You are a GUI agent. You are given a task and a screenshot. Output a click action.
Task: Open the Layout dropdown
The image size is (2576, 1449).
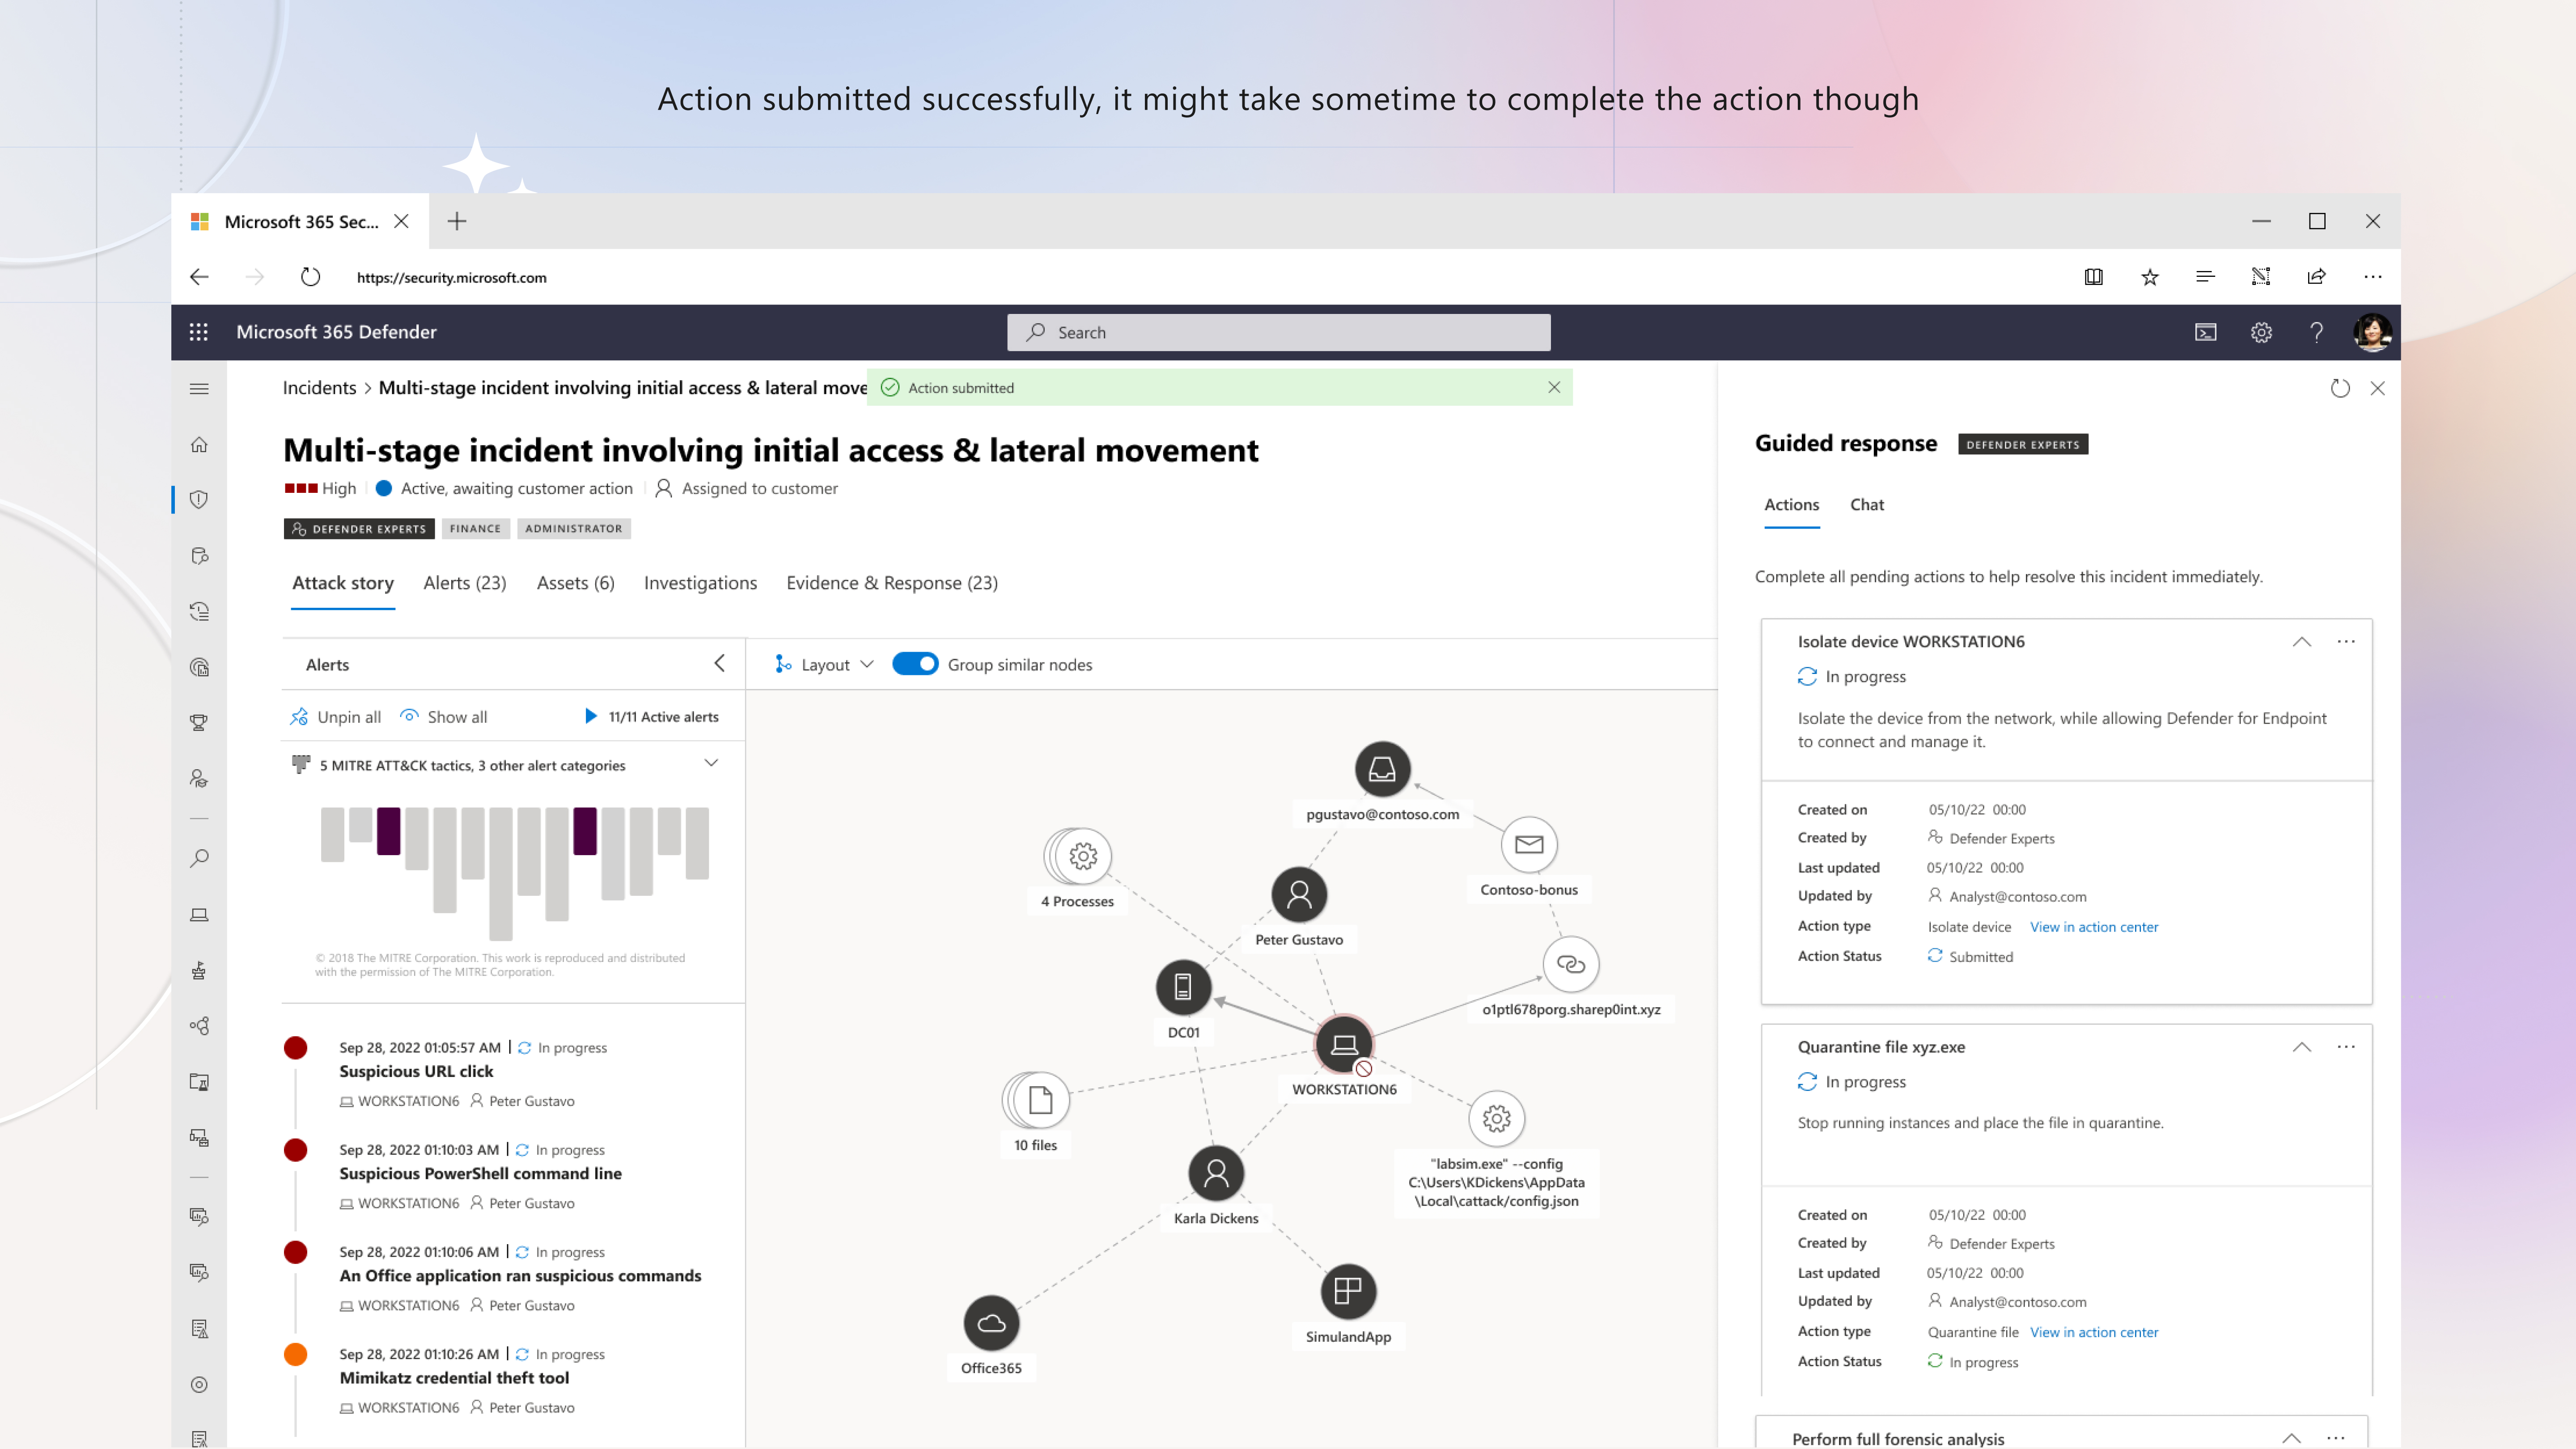[x=825, y=664]
